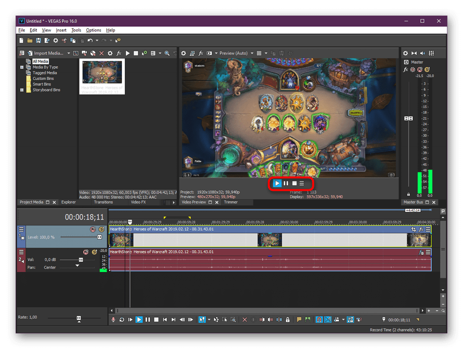Mute the video track 1
Image resolution: width=463 pixels, height=349 pixels.
coord(93,229)
